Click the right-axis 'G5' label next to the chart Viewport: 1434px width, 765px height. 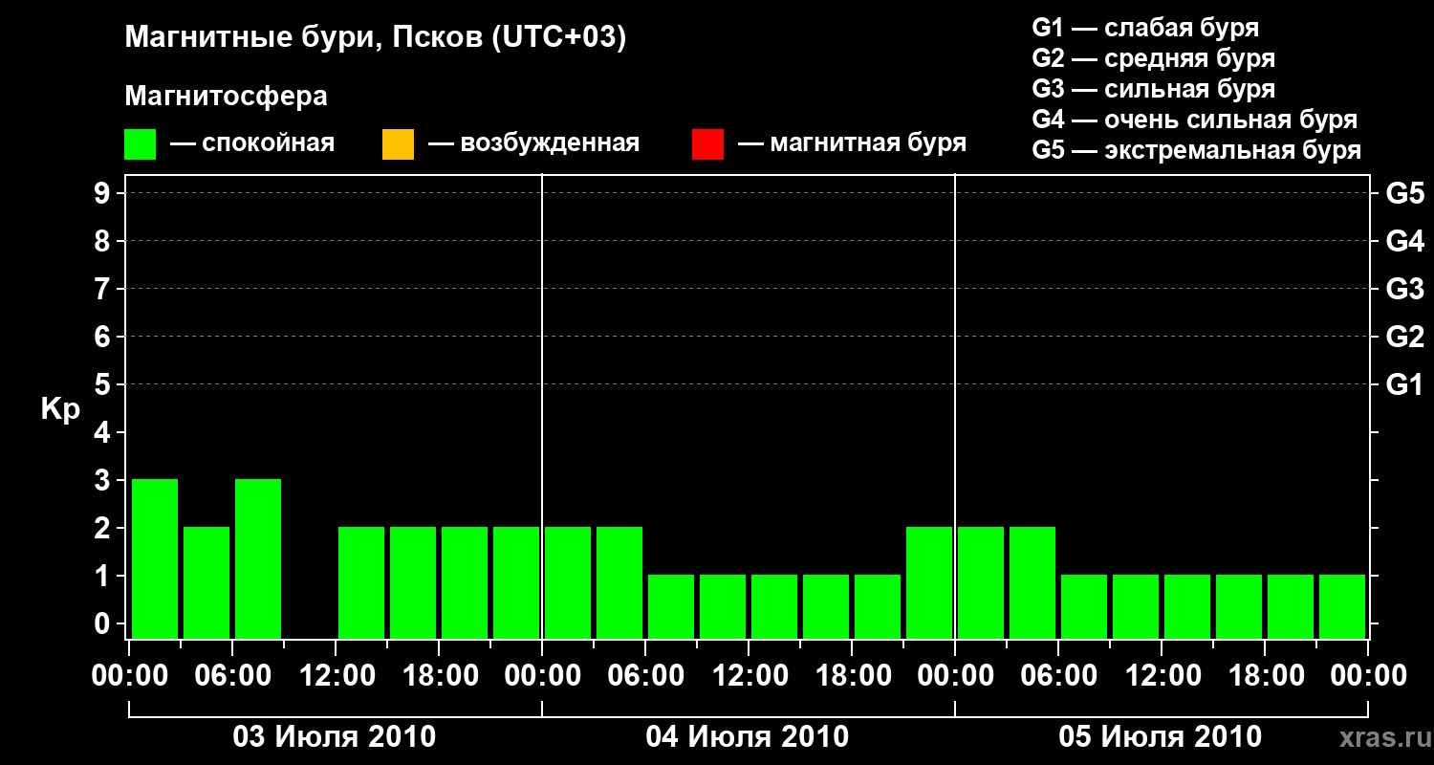pyautogui.click(x=1404, y=193)
